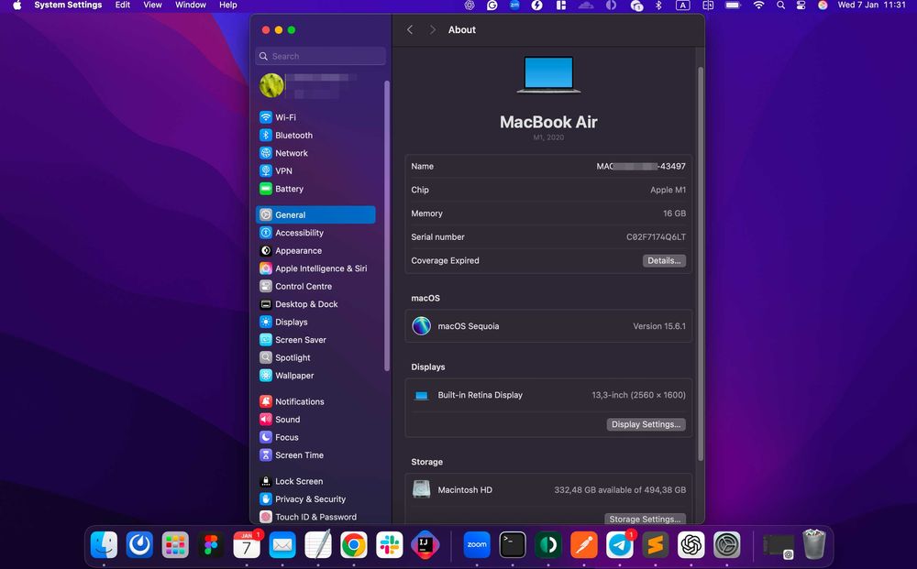Click the Macintosh HD drive icon
The image size is (917, 569).
pos(422,489)
